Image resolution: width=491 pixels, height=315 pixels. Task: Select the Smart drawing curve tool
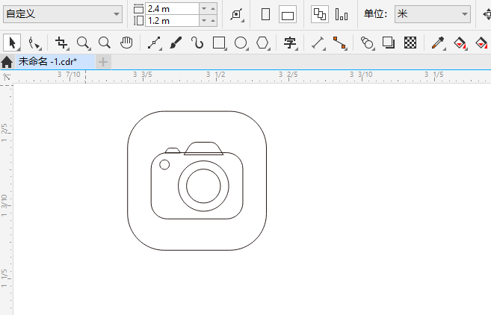click(197, 43)
